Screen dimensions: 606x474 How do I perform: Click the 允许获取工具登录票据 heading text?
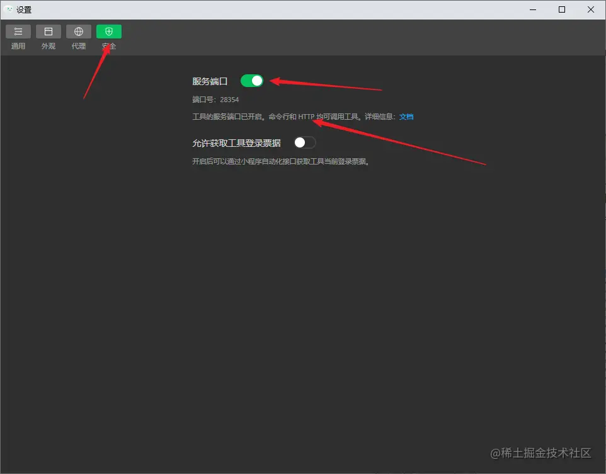236,143
